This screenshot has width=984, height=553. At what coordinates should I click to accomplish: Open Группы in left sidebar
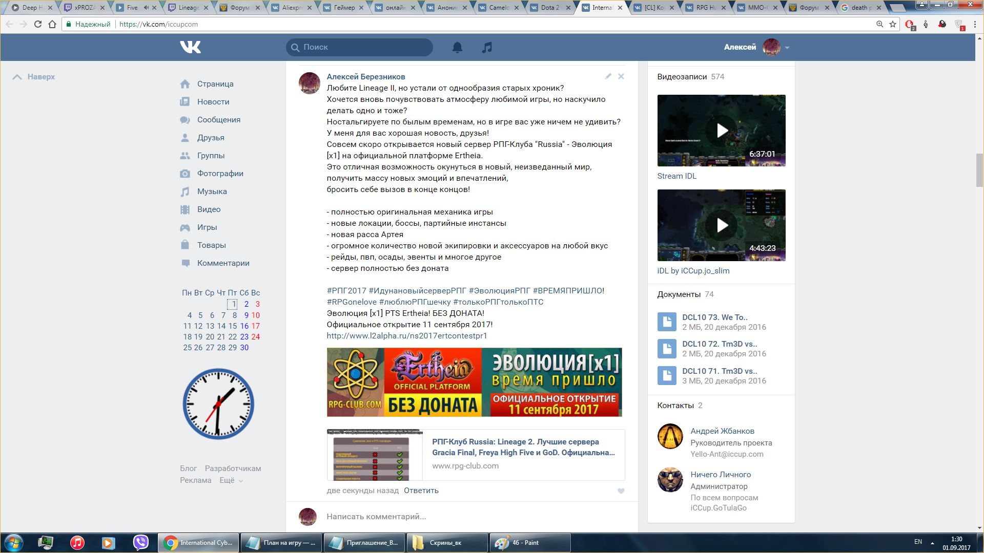(x=211, y=156)
